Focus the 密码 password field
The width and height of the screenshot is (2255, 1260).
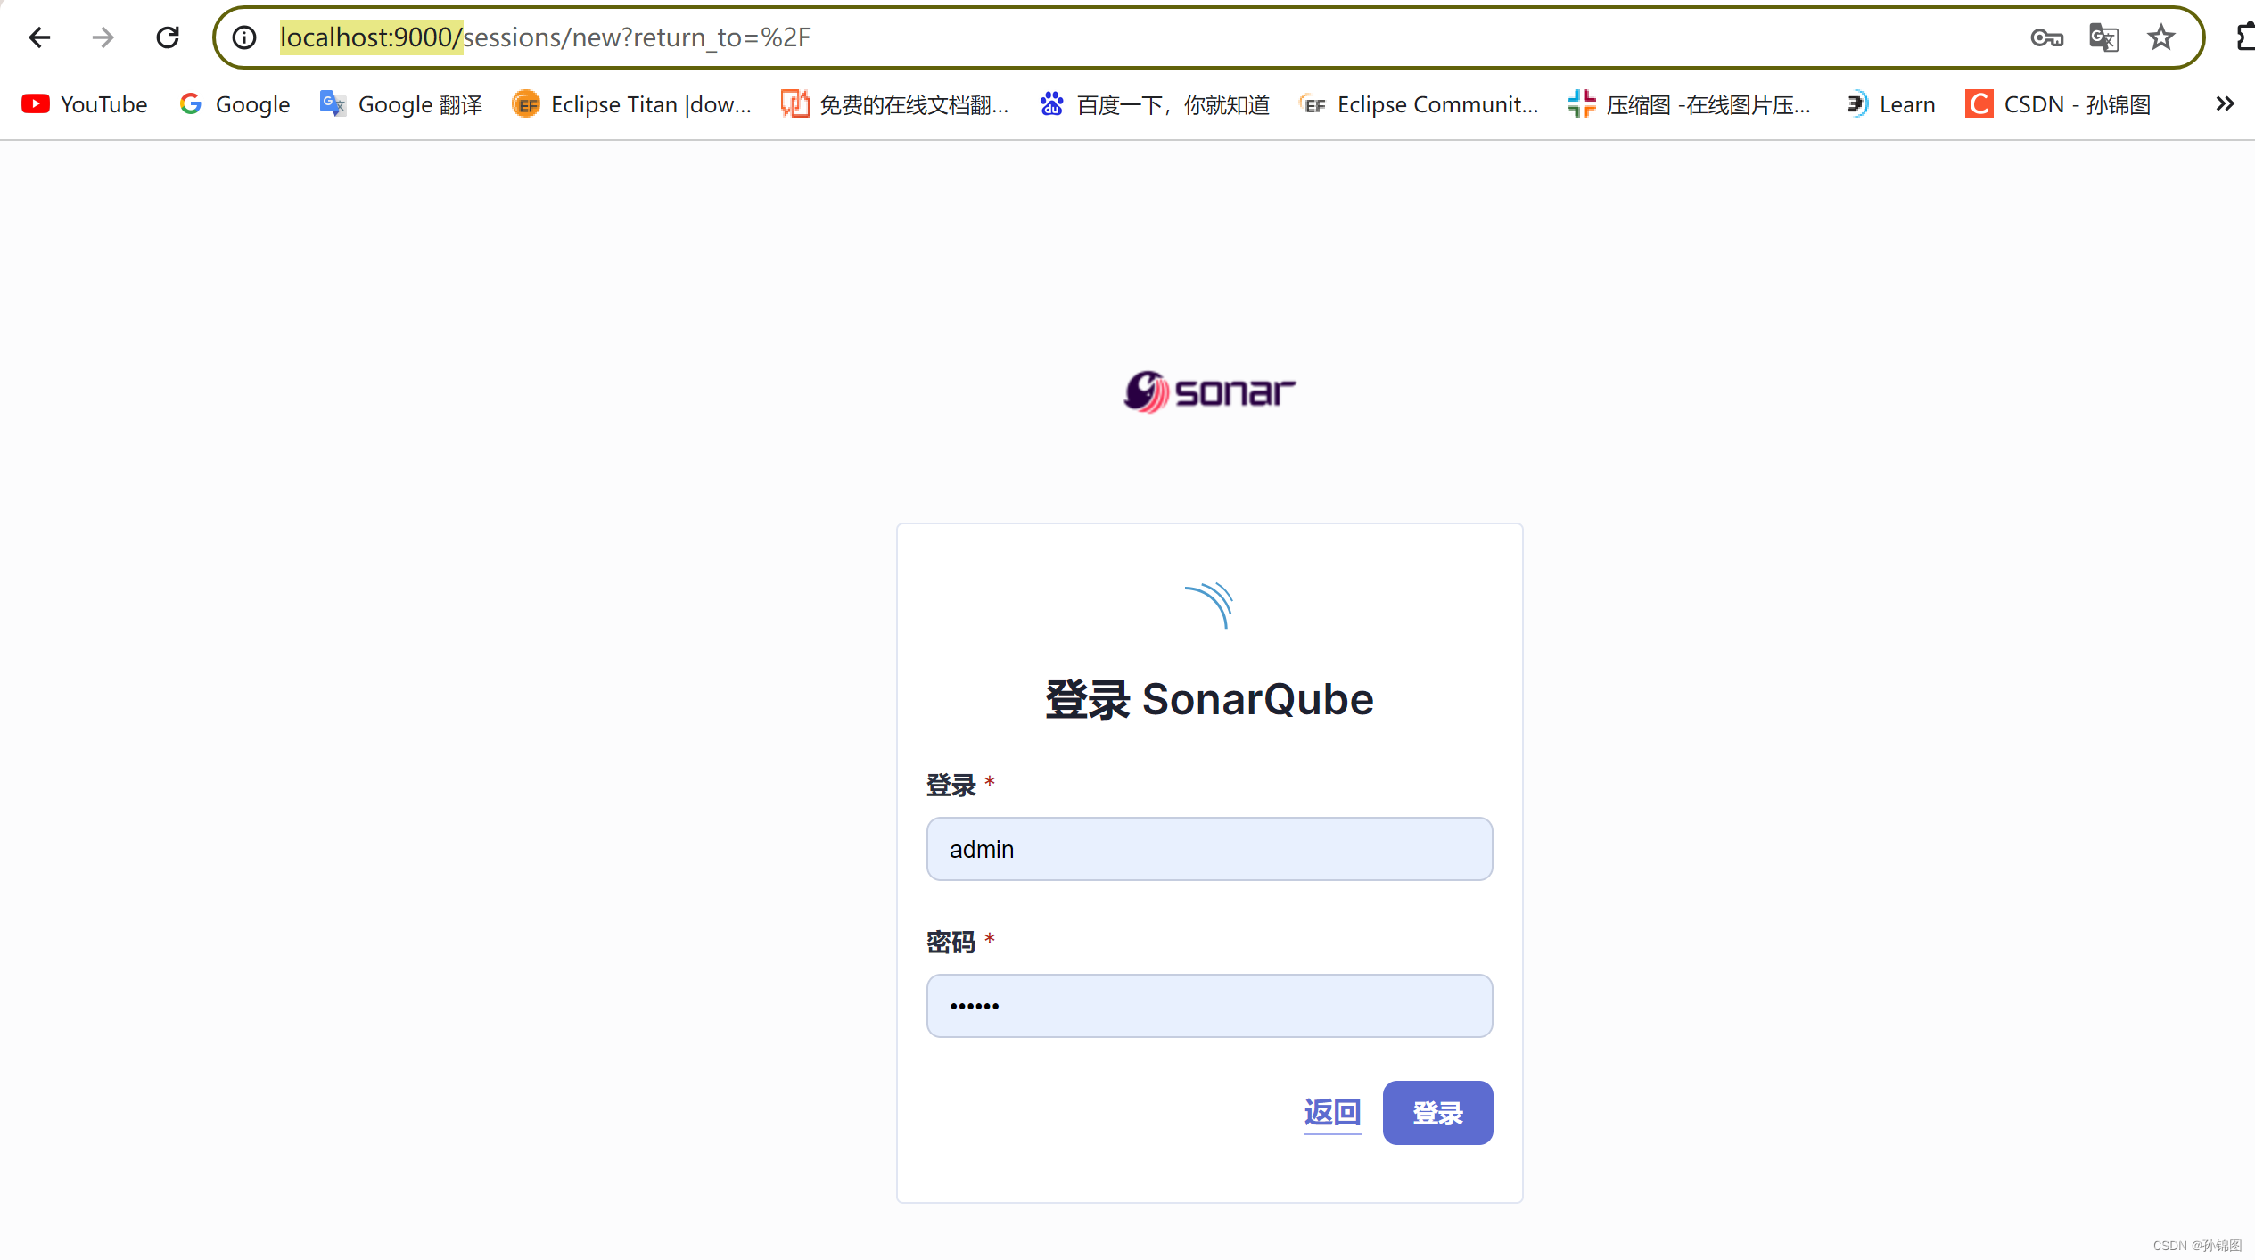(x=1209, y=1006)
